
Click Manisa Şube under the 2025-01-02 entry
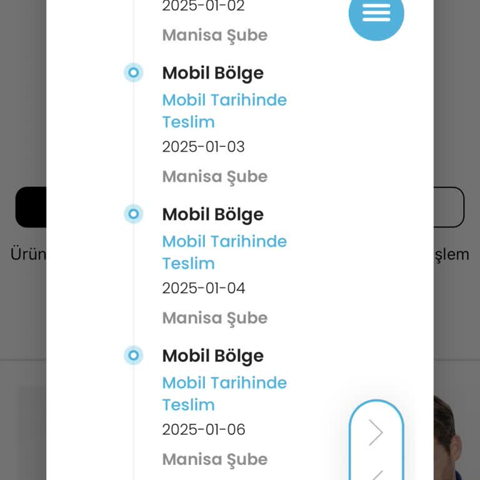[x=214, y=35]
